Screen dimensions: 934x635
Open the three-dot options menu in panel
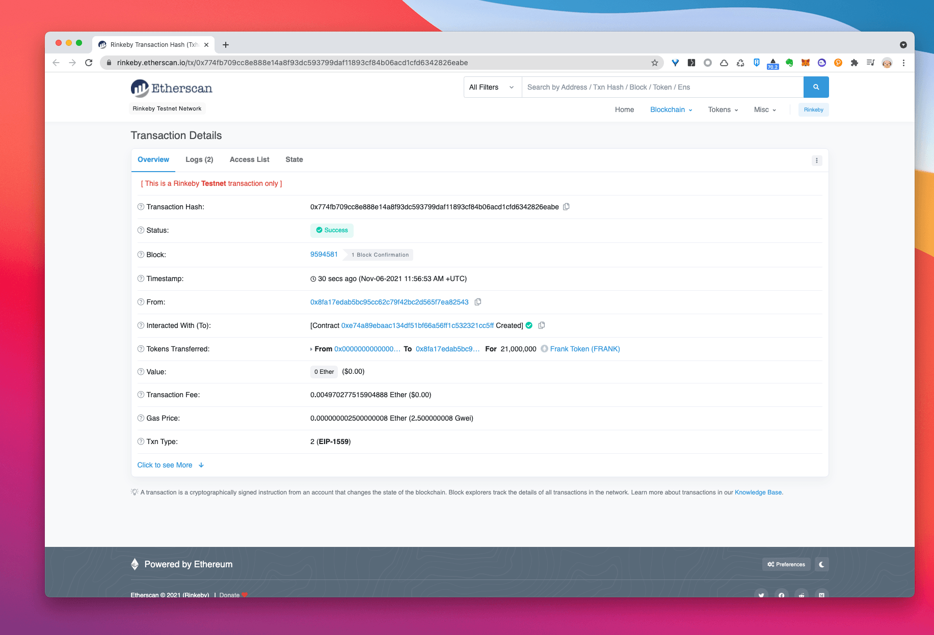pyautogui.click(x=816, y=160)
